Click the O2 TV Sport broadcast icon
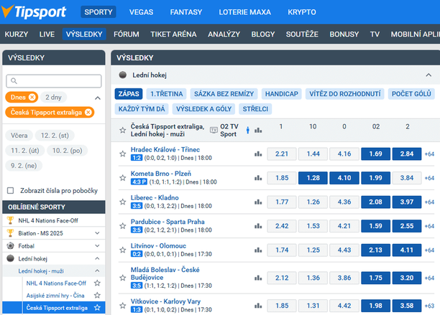 click(214, 130)
